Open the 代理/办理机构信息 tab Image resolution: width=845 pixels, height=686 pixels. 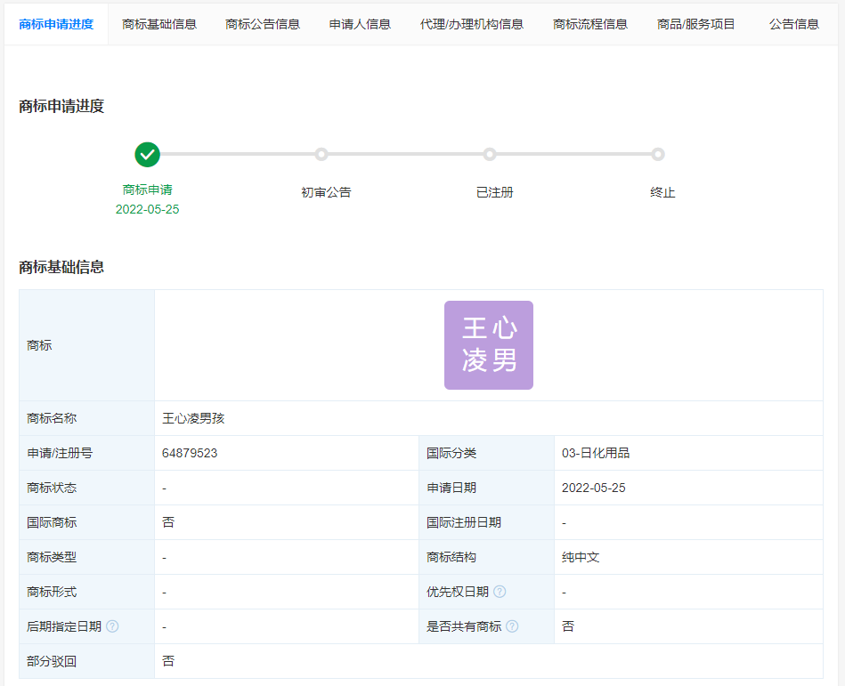(472, 24)
